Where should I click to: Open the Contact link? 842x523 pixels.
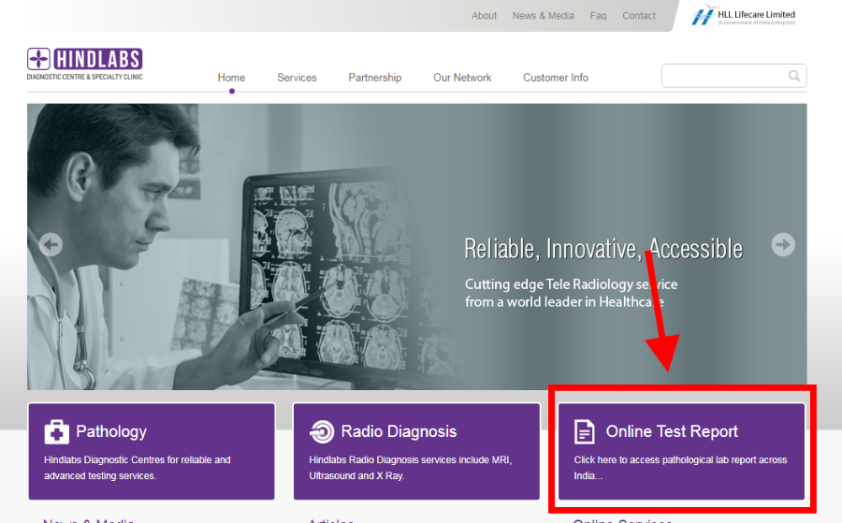(x=638, y=16)
